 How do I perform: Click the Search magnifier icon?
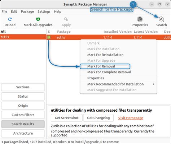[161, 19]
